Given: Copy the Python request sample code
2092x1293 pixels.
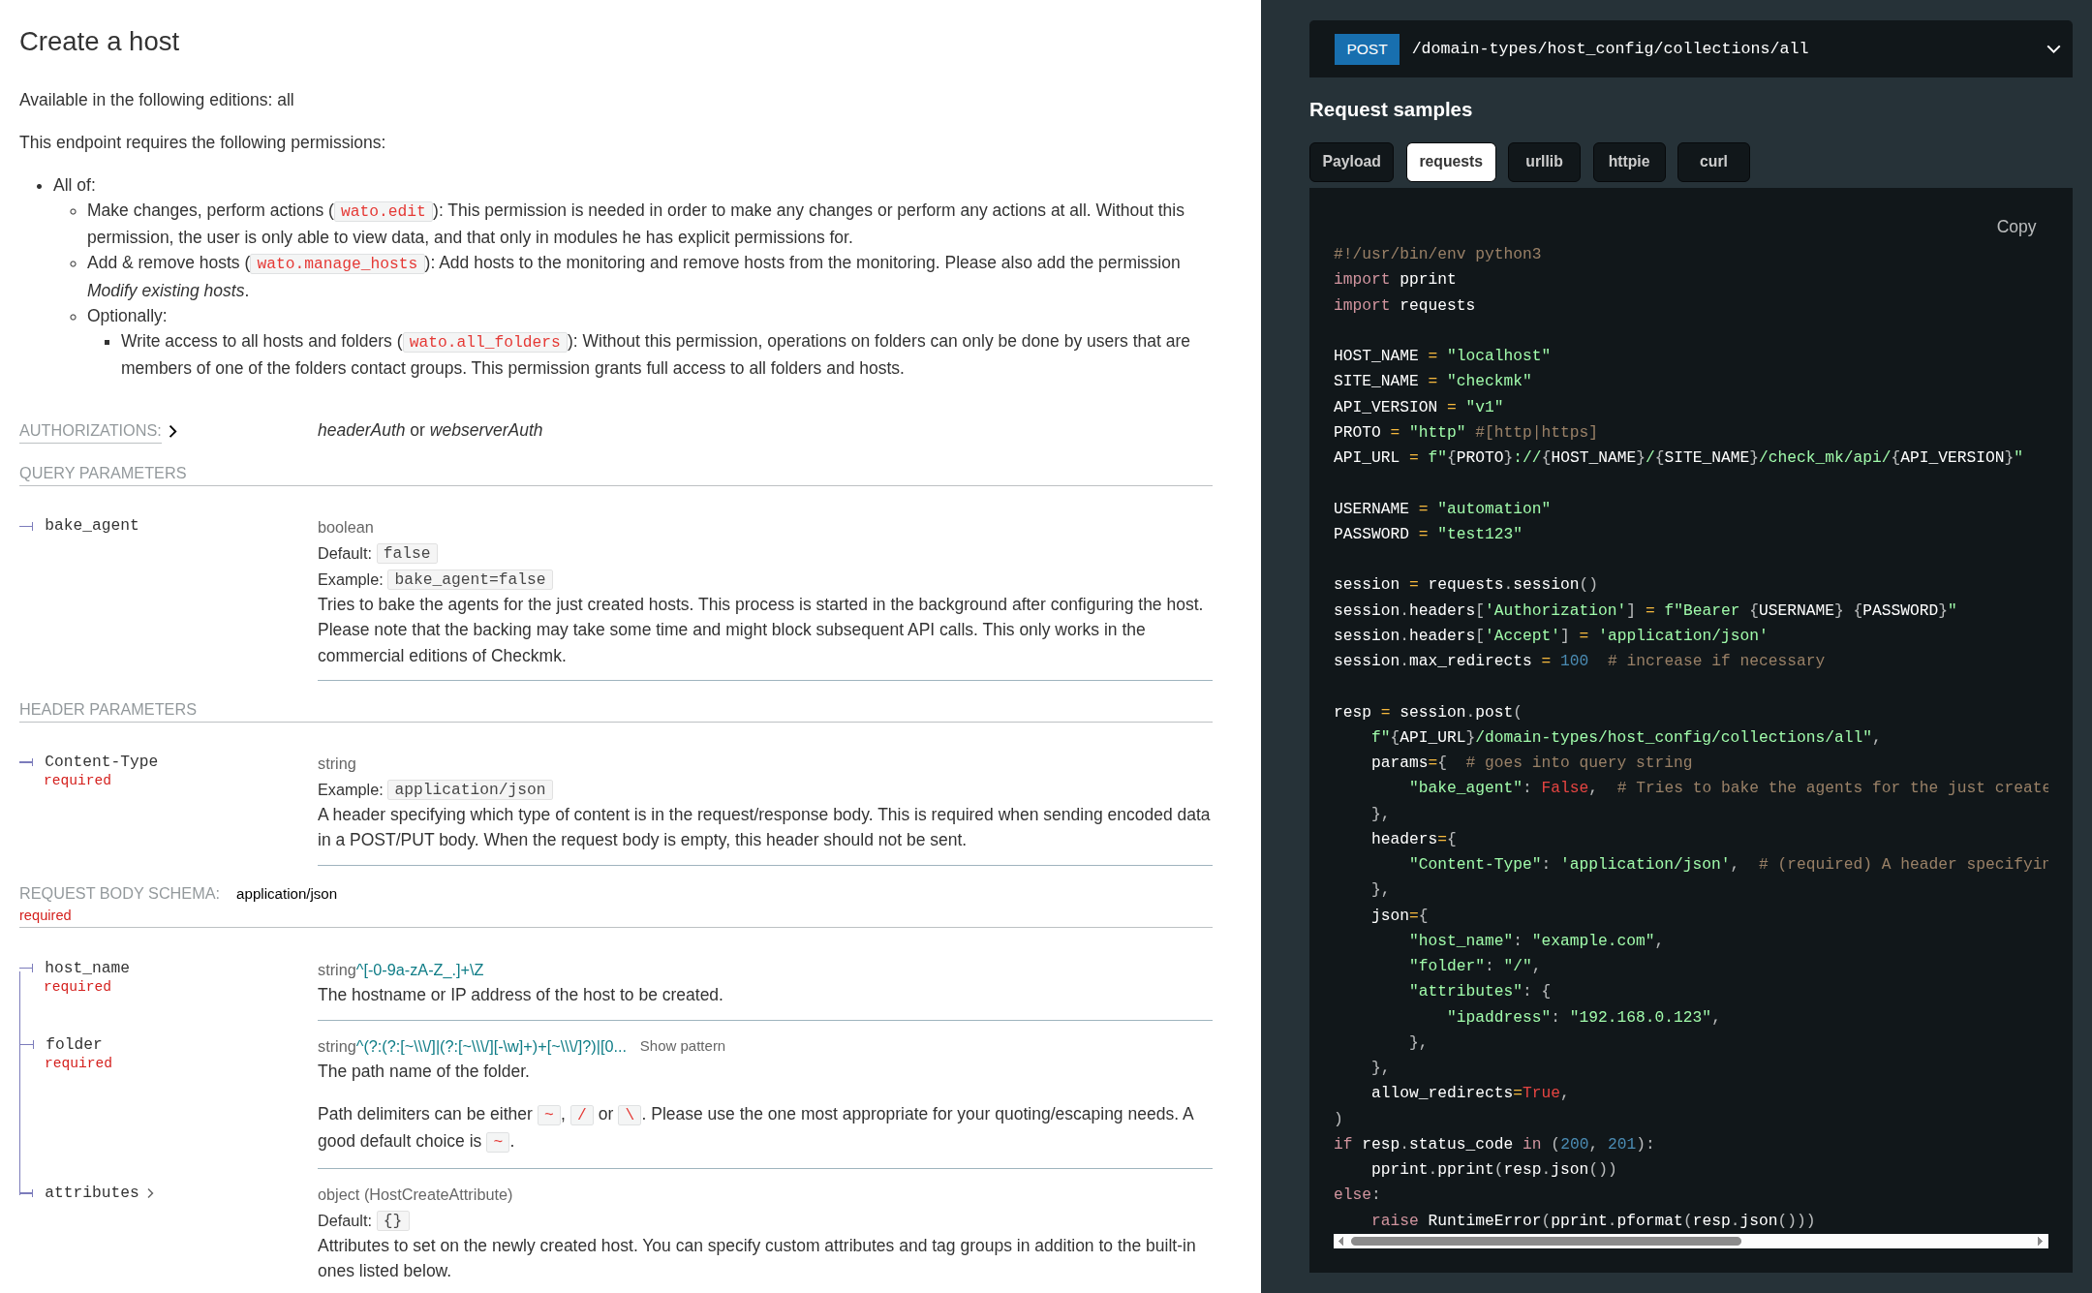Looking at the screenshot, I should [2015, 227].
